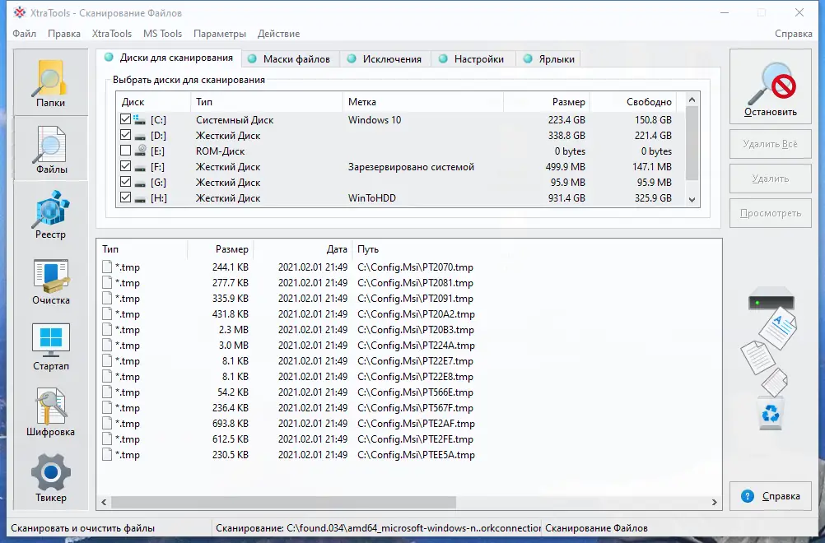Click file icon of PT2070.tmp row

107,267
